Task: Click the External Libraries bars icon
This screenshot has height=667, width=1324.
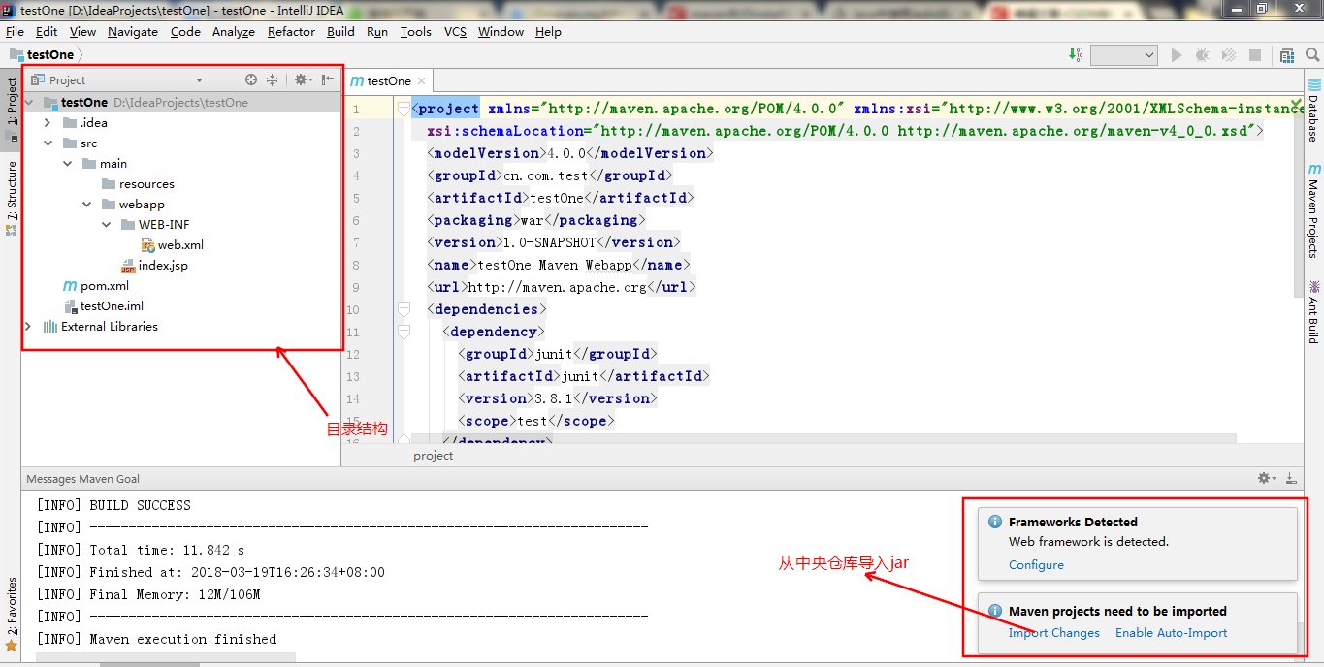Action: 49,327
